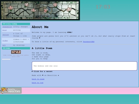Click the stained glass banner image
The image size is (139, 104).
[x=40, y=10]
